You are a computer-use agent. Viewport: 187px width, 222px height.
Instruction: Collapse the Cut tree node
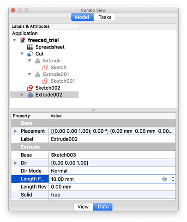(22, 54)
